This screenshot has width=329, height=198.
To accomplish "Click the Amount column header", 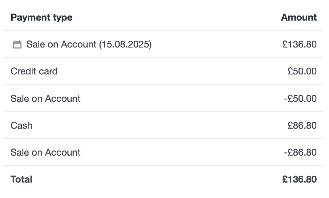I will point(298,17).
